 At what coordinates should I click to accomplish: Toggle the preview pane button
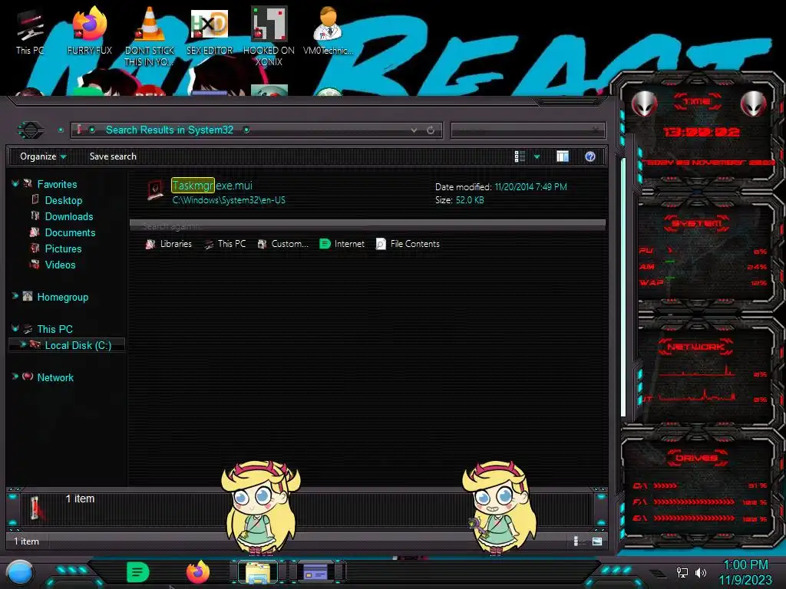(x=563, y=156)
